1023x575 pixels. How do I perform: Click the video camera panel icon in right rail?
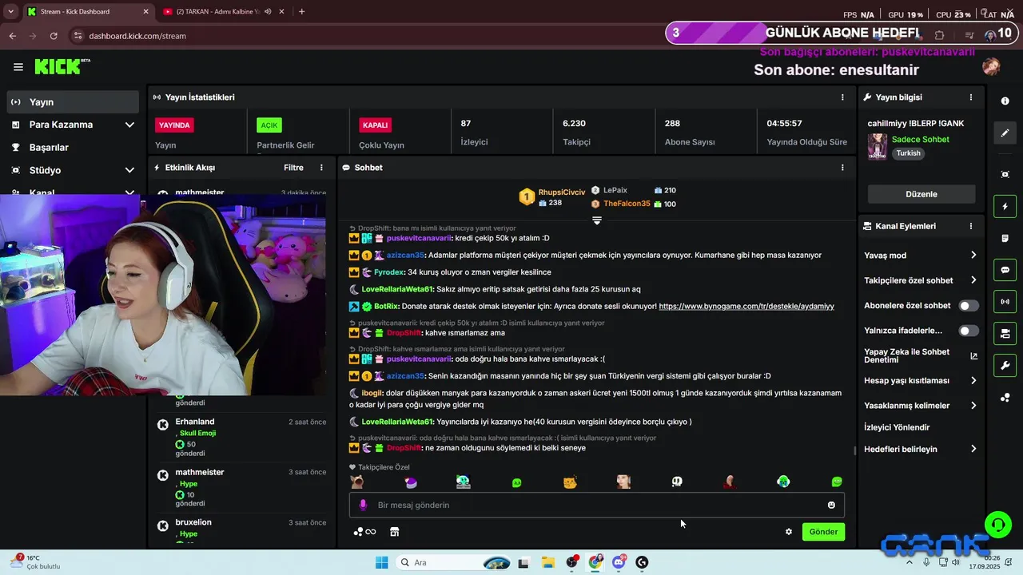pos(1005,333)
